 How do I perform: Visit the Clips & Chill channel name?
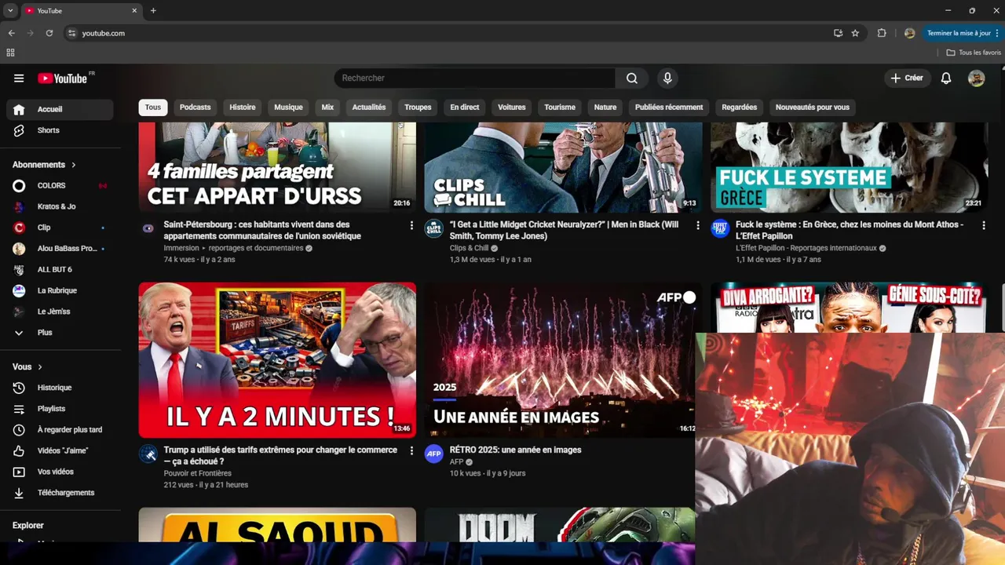(x=470, y=248)
